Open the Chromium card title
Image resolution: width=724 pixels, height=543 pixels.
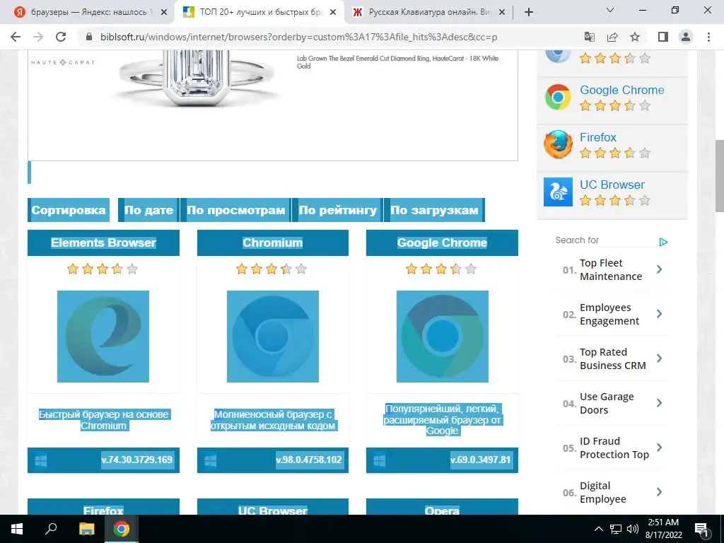coord(273,243)
